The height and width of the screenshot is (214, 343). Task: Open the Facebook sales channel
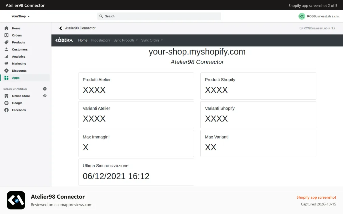19,110
